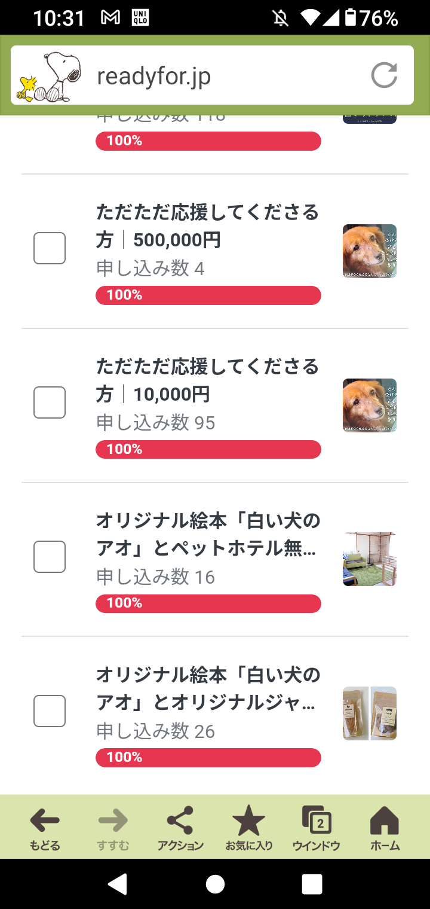This screenshot has width=430, height=909.
Task: Tap the readyfor.jp address field
Action: [227, 77]
